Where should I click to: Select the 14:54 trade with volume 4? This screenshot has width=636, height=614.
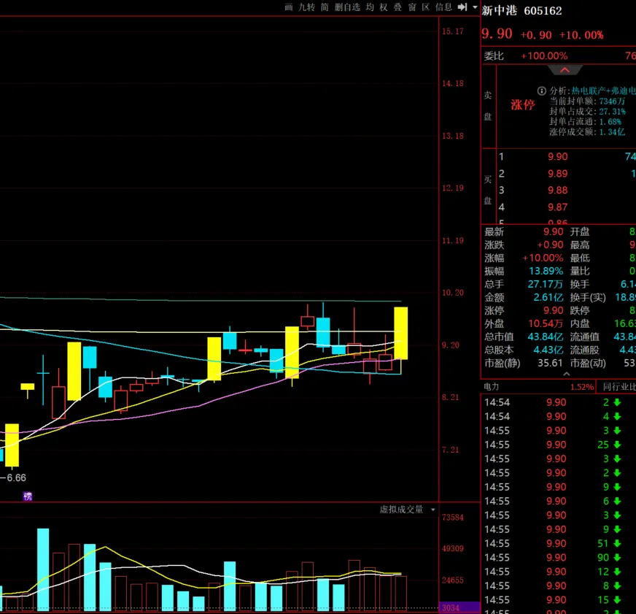(554, 416)
